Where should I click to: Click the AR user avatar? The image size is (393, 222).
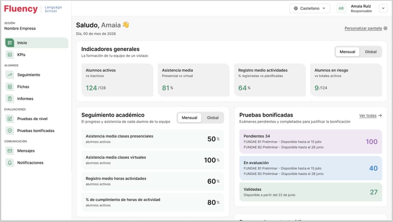pos(341,8)
